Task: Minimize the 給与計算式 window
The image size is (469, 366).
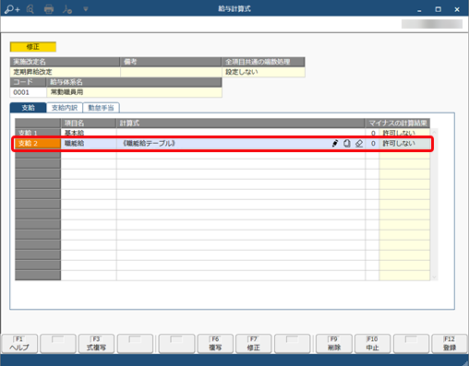Action: pyautogui.click(x=419, y=10)
